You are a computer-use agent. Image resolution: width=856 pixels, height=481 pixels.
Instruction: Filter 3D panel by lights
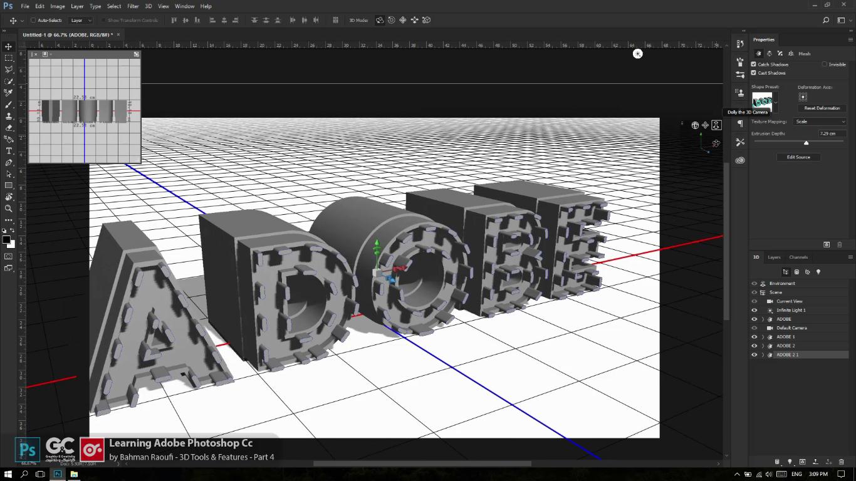818,272
